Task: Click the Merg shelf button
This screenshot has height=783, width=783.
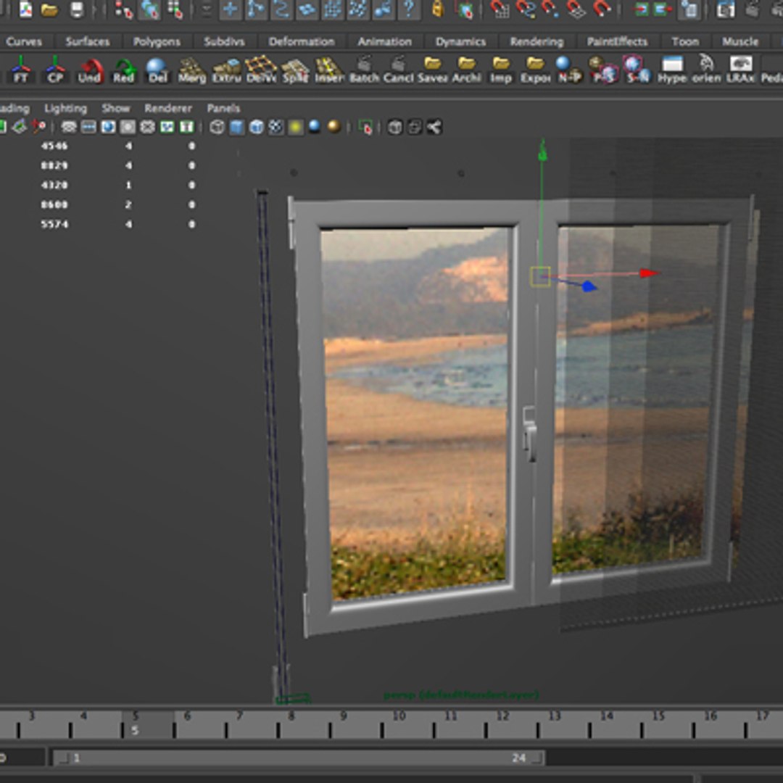Action: (192, 70)
